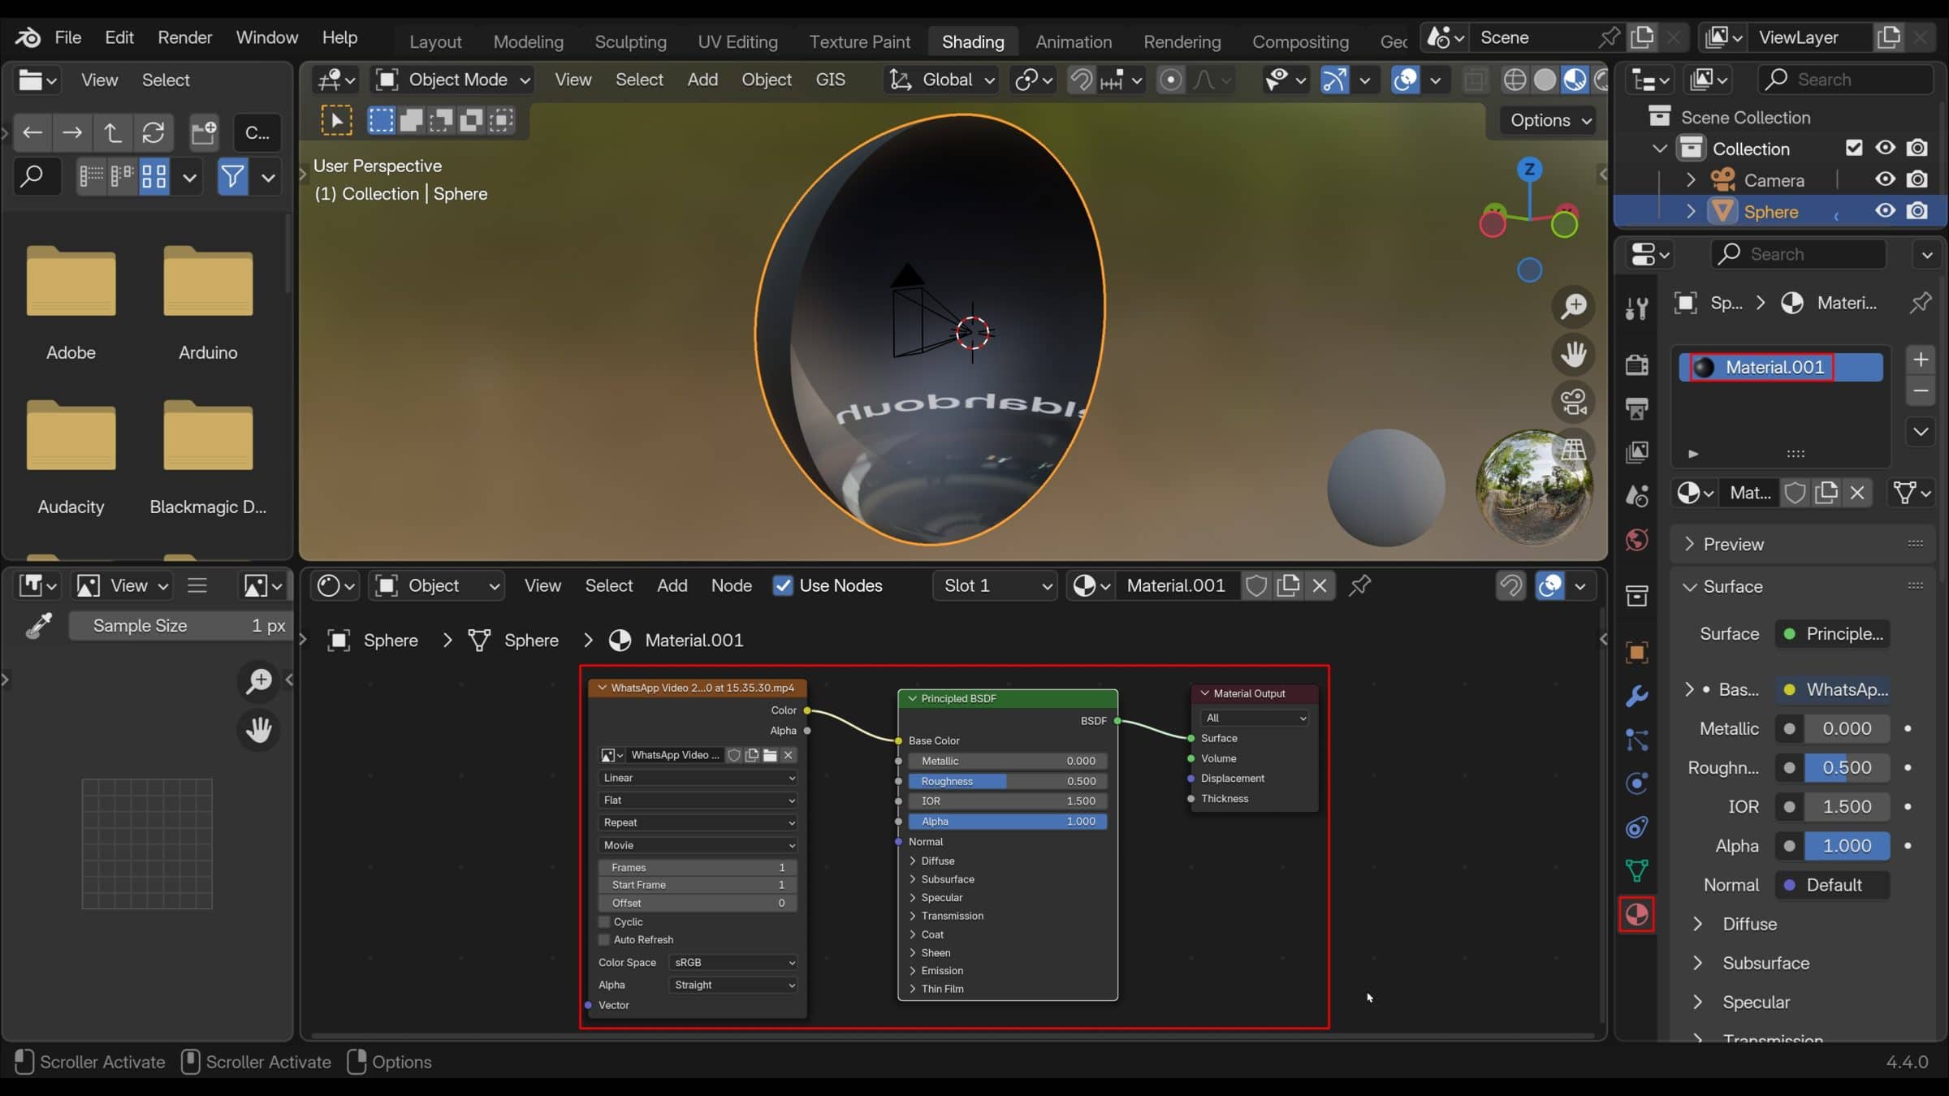Toggle snapping magnet in 3D viewport header
1949x1096 pixels.
(1081, 80)
